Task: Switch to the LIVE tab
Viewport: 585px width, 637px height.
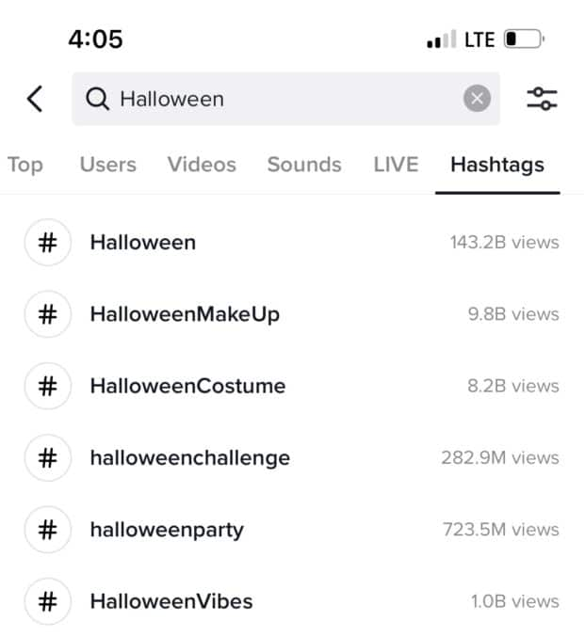Action: click(x=396, y=165)
